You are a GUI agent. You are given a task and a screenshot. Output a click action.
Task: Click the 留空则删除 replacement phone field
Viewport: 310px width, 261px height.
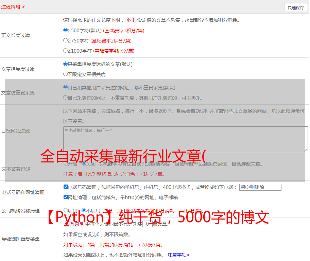(x=260, y=187)
